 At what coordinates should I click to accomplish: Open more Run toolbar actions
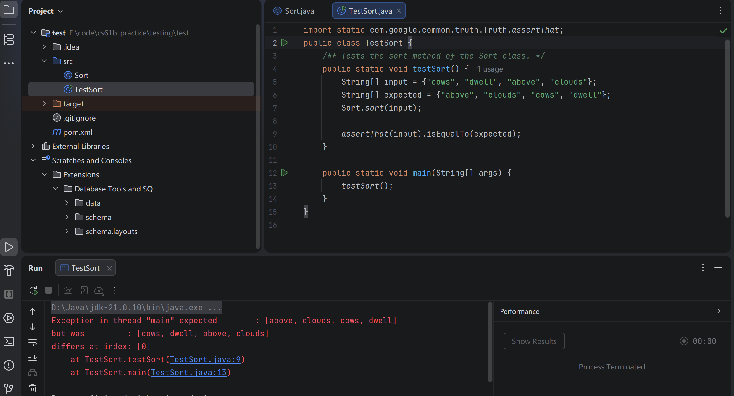point(114,290)
